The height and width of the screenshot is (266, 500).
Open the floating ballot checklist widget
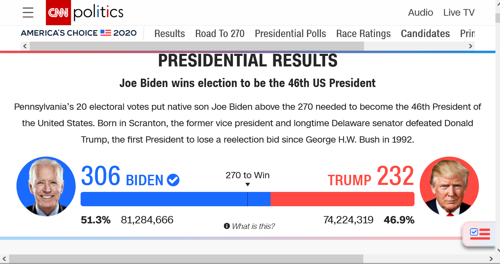pyautogui.click(x=480, y=233)
